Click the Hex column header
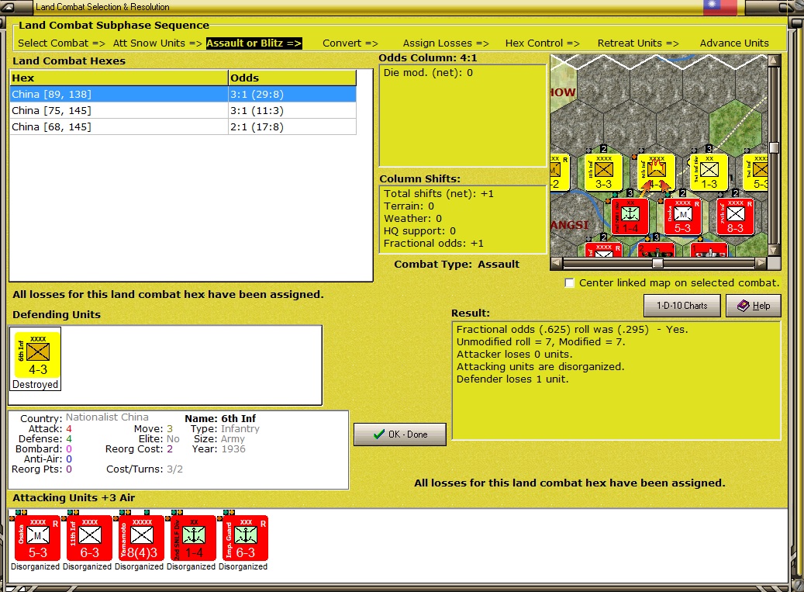 coord(119,78)
